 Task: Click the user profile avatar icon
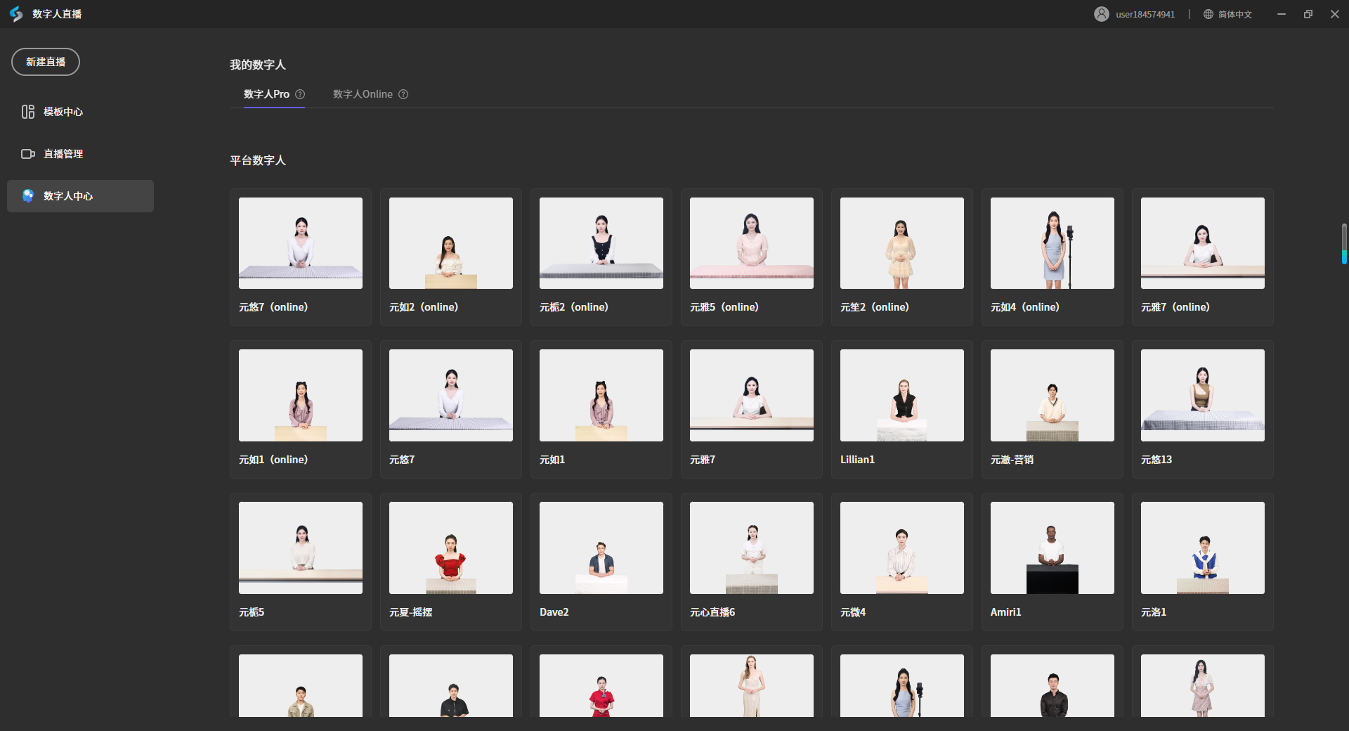click(x=1101, y=14)
